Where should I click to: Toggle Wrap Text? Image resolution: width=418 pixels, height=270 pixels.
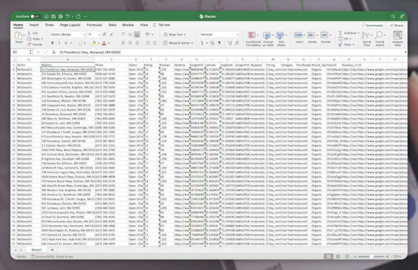tap(174, 34)
